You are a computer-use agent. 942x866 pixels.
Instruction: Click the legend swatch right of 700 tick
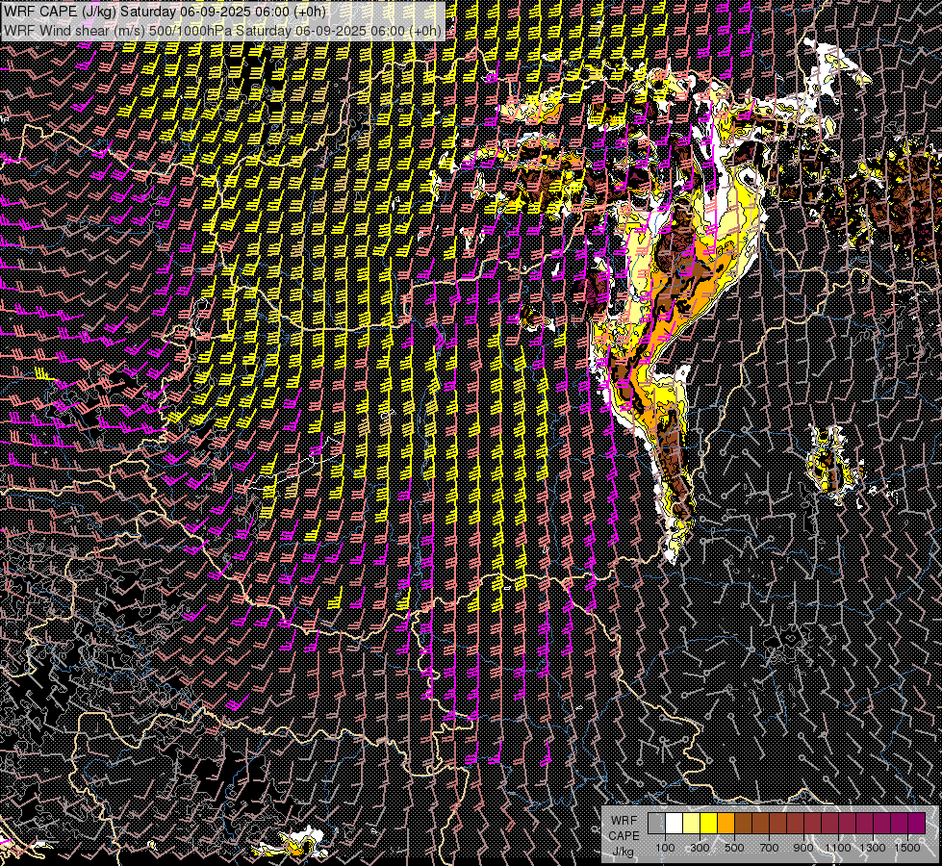coord(778,824)
